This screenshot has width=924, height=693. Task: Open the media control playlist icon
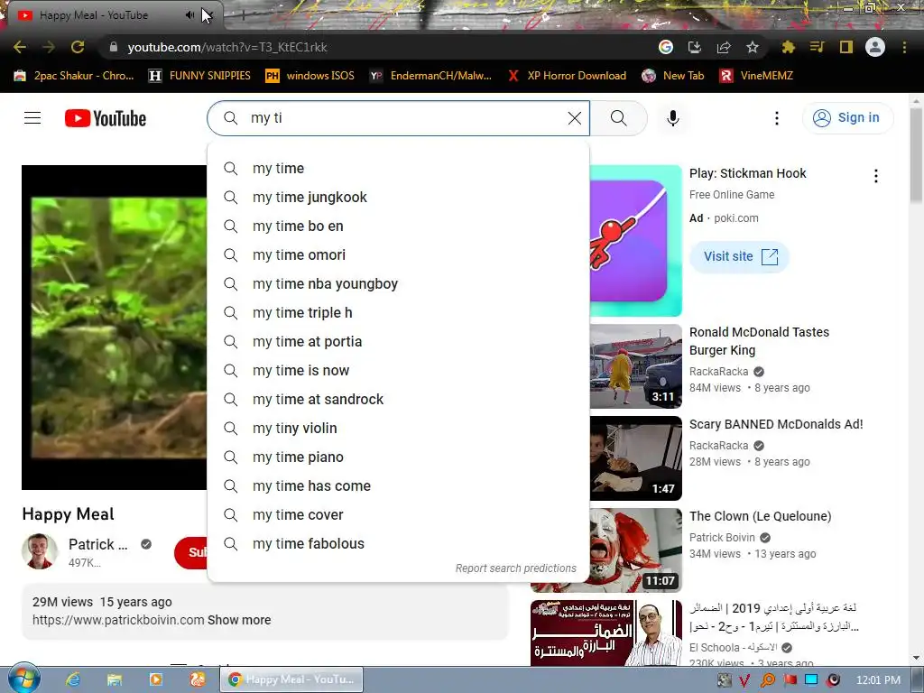817,47
